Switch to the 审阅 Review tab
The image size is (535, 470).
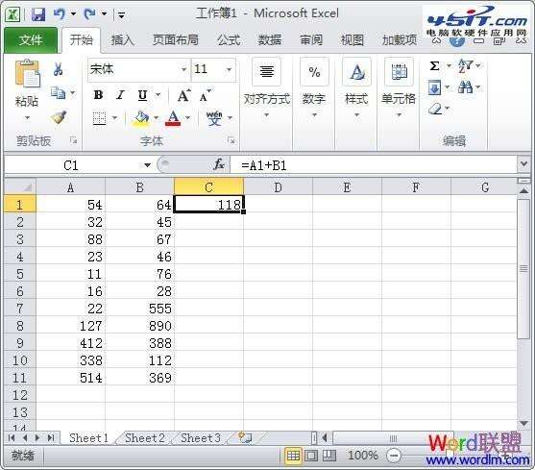pos(311,40)
